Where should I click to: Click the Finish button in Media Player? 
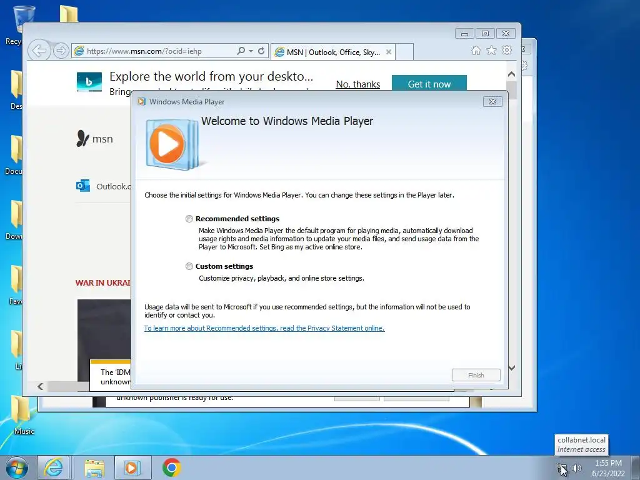(476, 375)
